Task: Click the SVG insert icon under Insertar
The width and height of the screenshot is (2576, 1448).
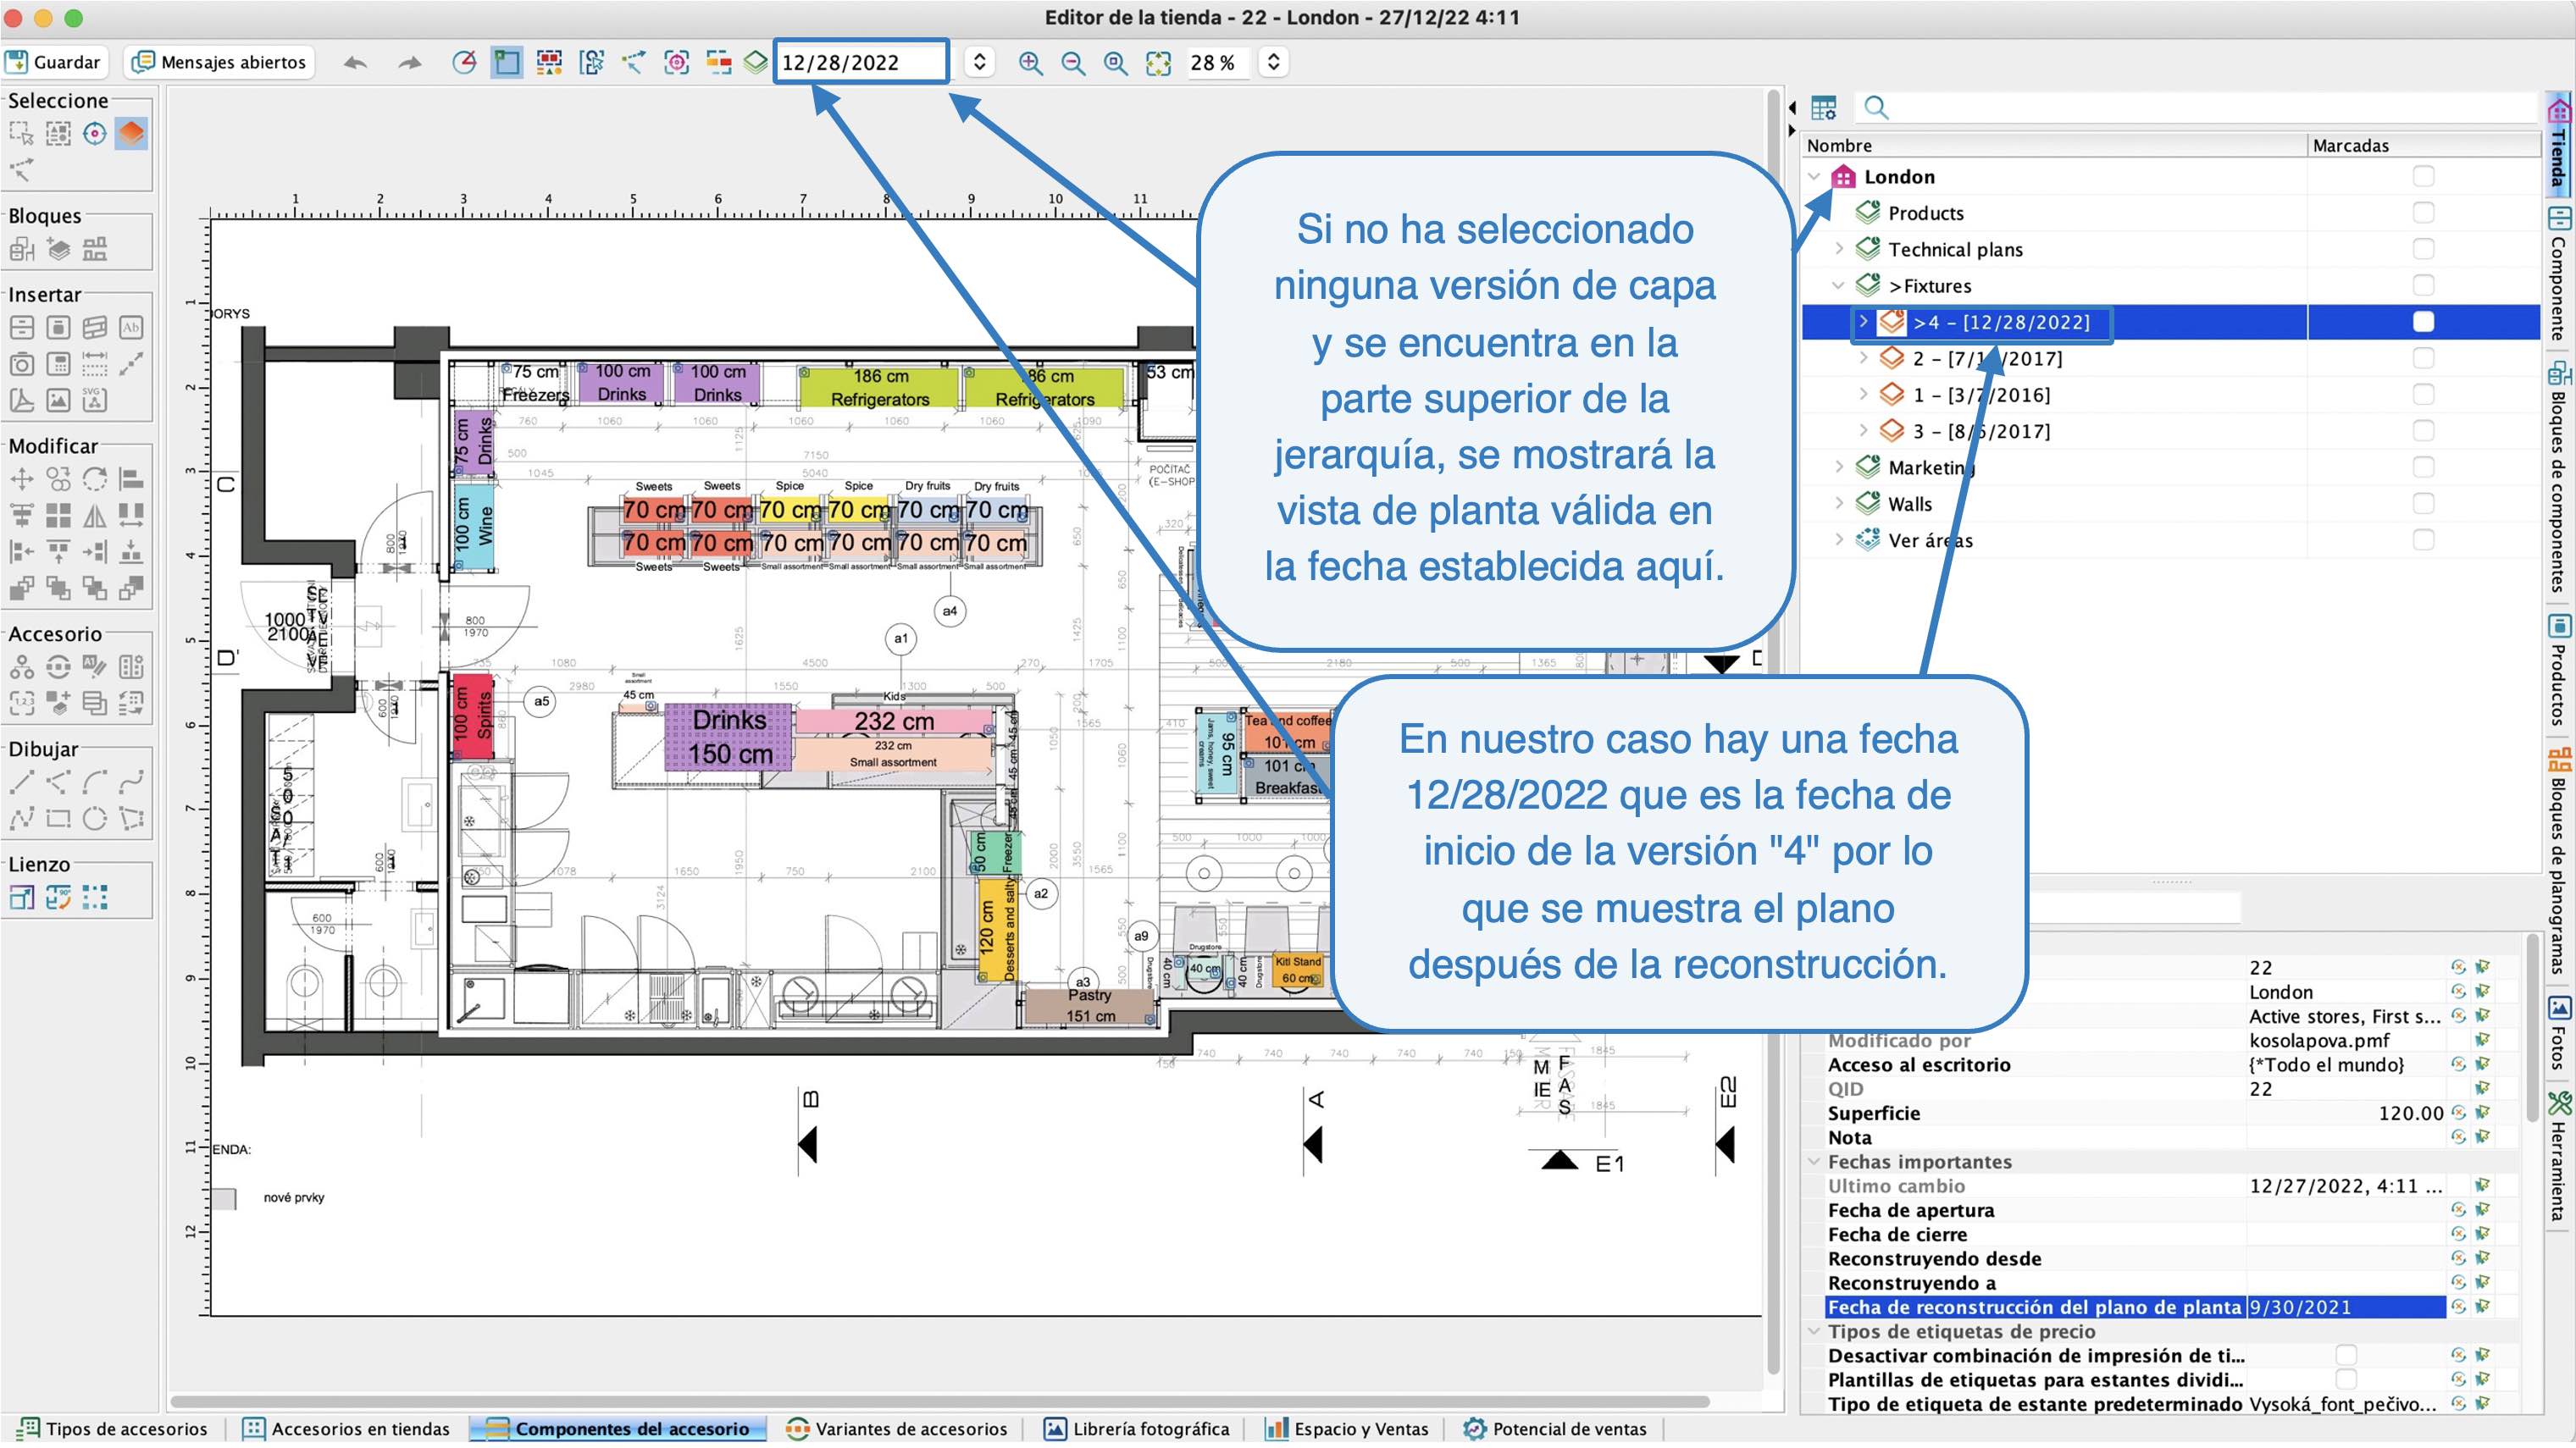Action: [94, 400]
